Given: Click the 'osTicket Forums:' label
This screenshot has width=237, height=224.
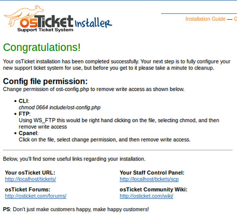Looking at the screenshot, I should [x=27, y=189].
